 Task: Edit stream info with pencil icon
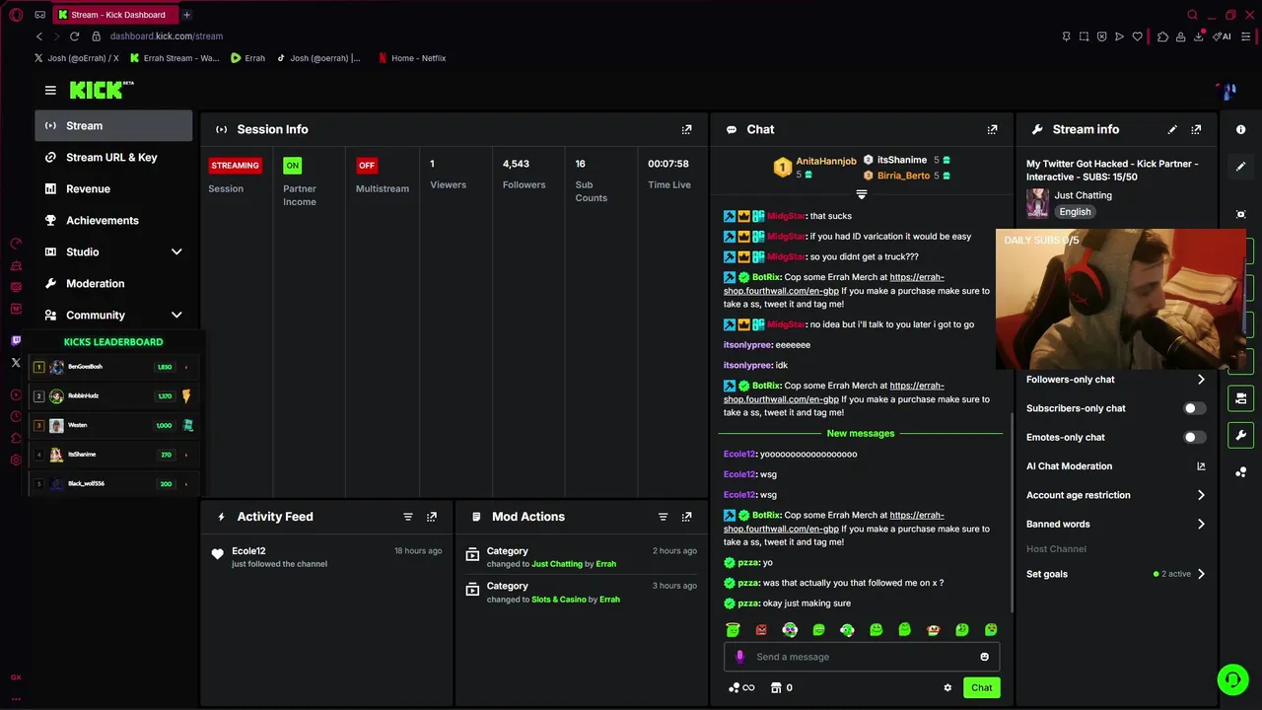pos(1172,129)
